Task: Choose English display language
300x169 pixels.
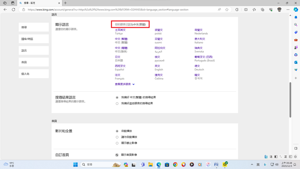Action: tap(157, 66)
